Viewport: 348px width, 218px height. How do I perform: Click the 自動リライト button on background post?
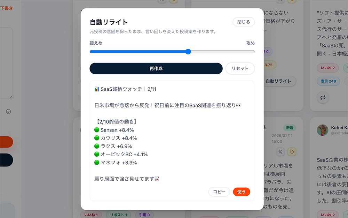tap(278, 81)
